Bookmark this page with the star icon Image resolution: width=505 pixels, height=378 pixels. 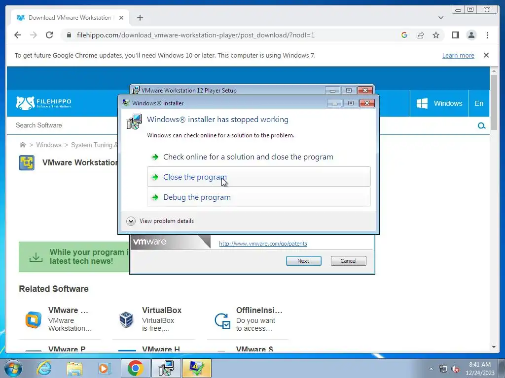(436, 35)
